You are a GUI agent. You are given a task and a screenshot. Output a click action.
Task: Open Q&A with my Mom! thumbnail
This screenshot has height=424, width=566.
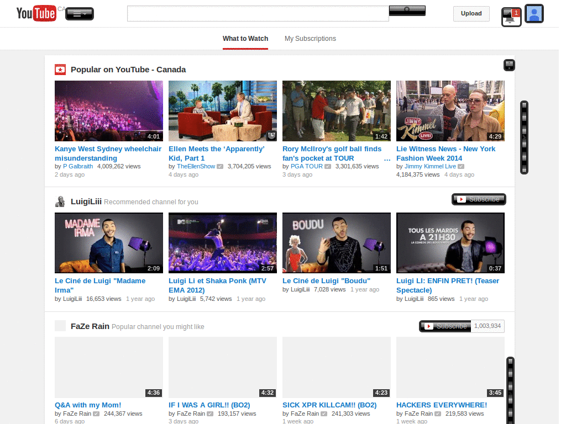[x=109, y=367]
